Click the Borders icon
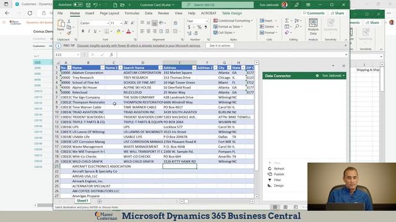 pos(106,31)
